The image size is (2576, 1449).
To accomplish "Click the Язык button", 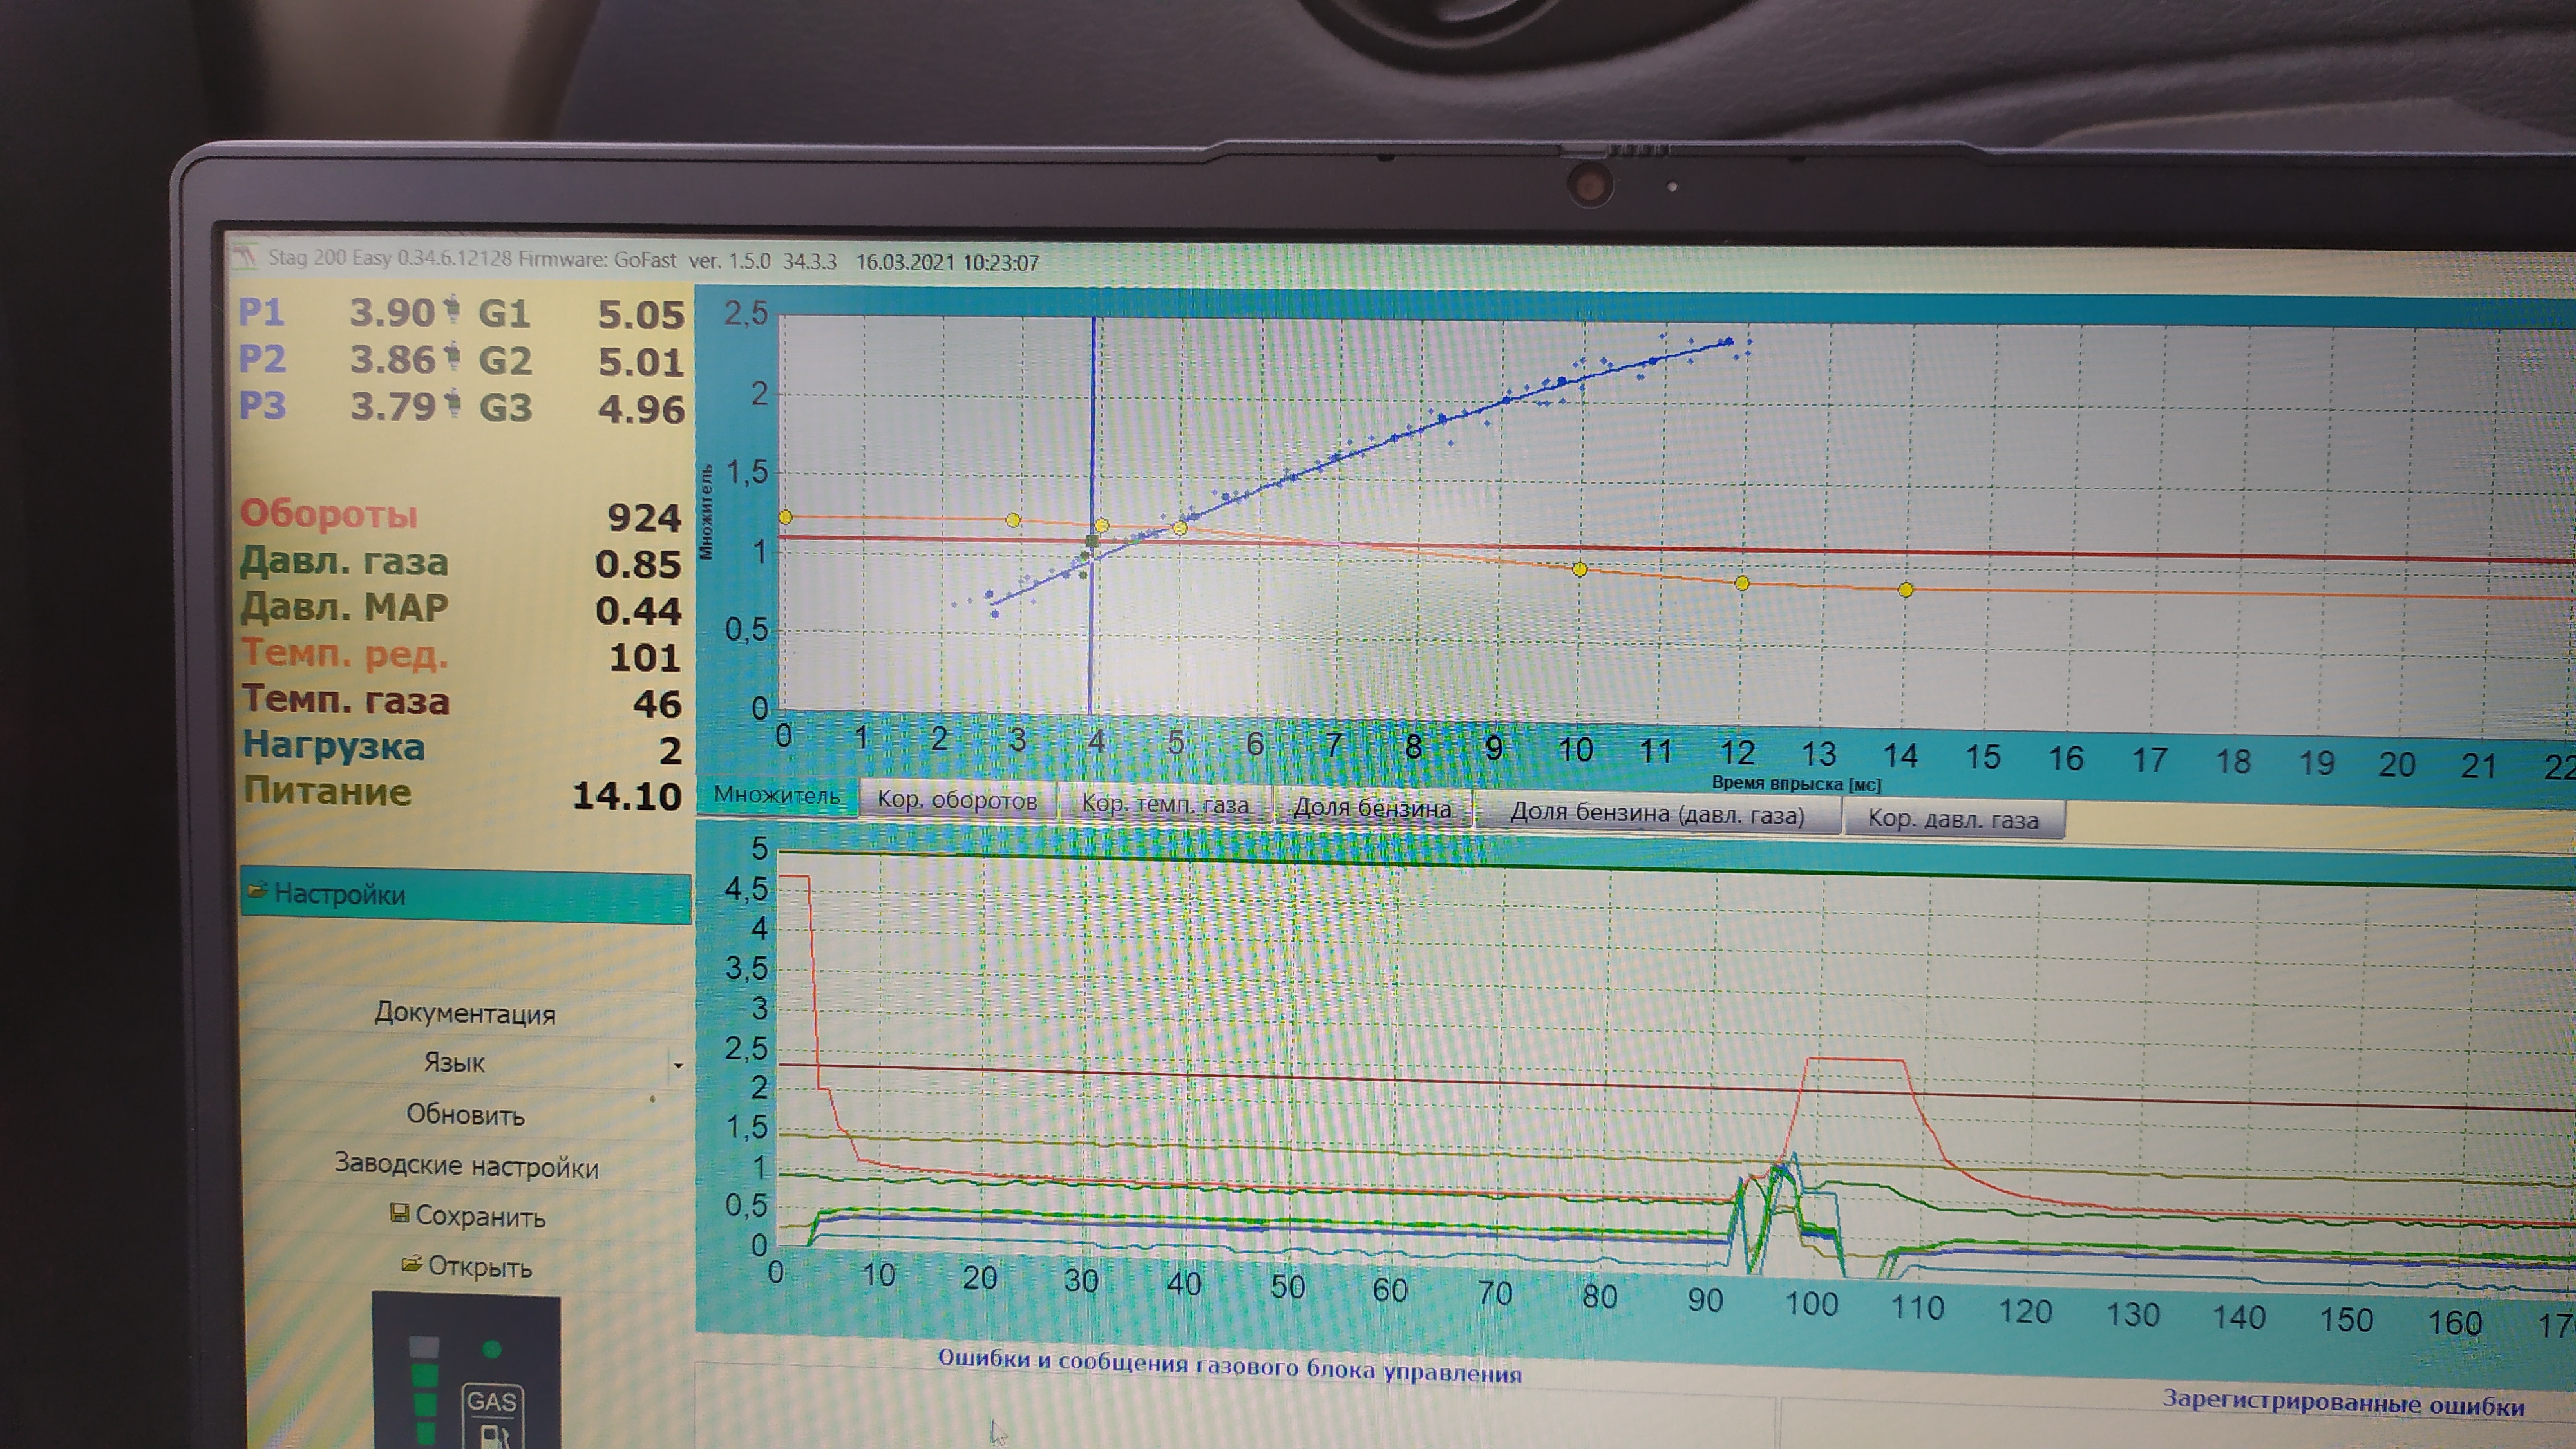I will click(x=454, y=1062).
